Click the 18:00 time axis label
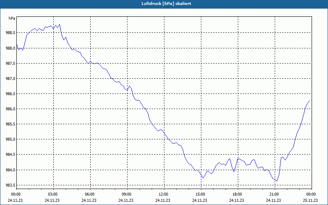Image resolution: width=328 pixels, height=205 pixels. click(238, 194)
